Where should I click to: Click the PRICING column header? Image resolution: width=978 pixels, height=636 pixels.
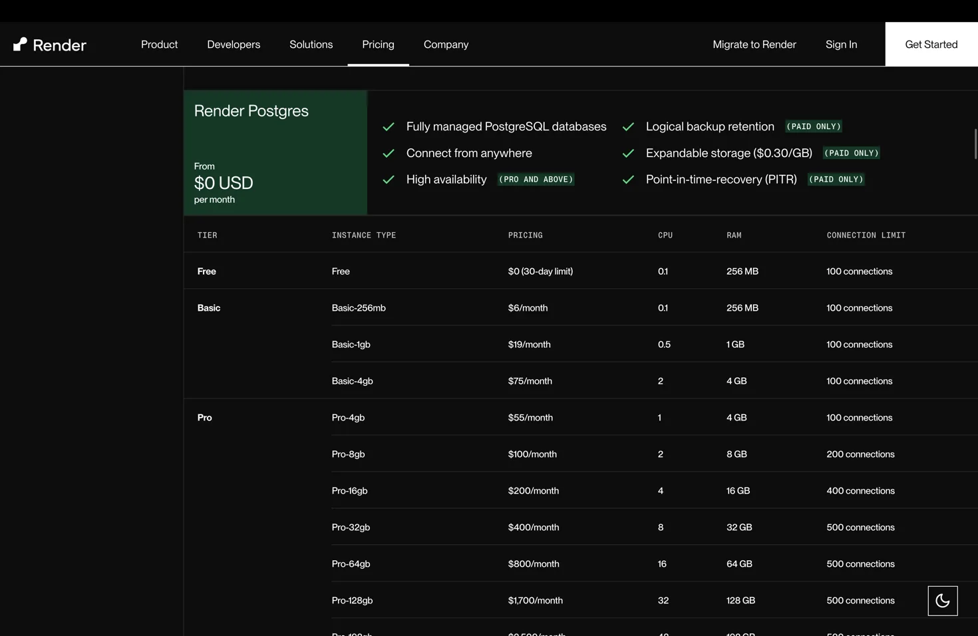point(526,236)
